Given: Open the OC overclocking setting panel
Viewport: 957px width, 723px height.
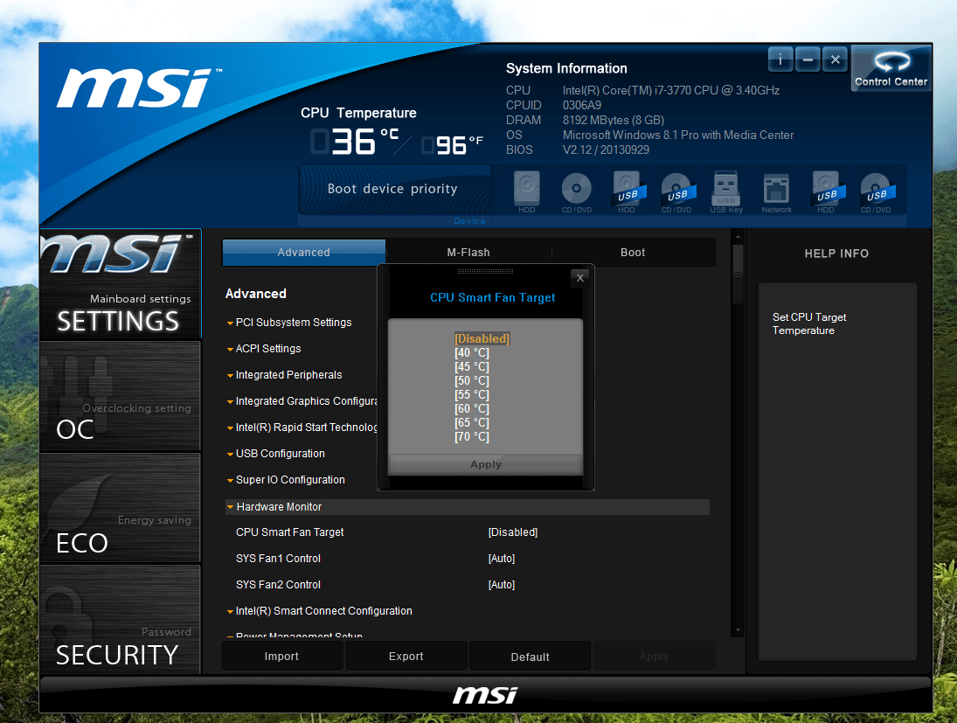Looking at the screenshot, I should point(121,396).
